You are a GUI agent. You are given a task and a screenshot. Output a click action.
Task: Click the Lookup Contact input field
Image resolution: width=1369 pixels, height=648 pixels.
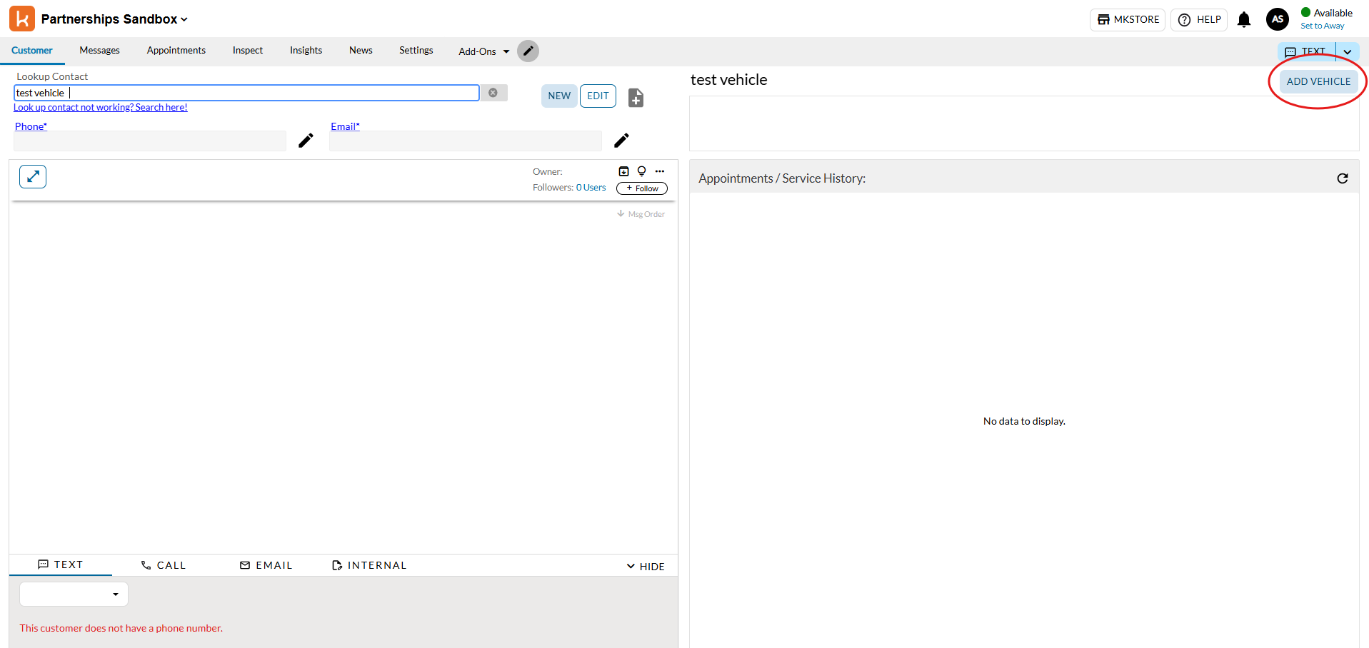pos(246,93)
